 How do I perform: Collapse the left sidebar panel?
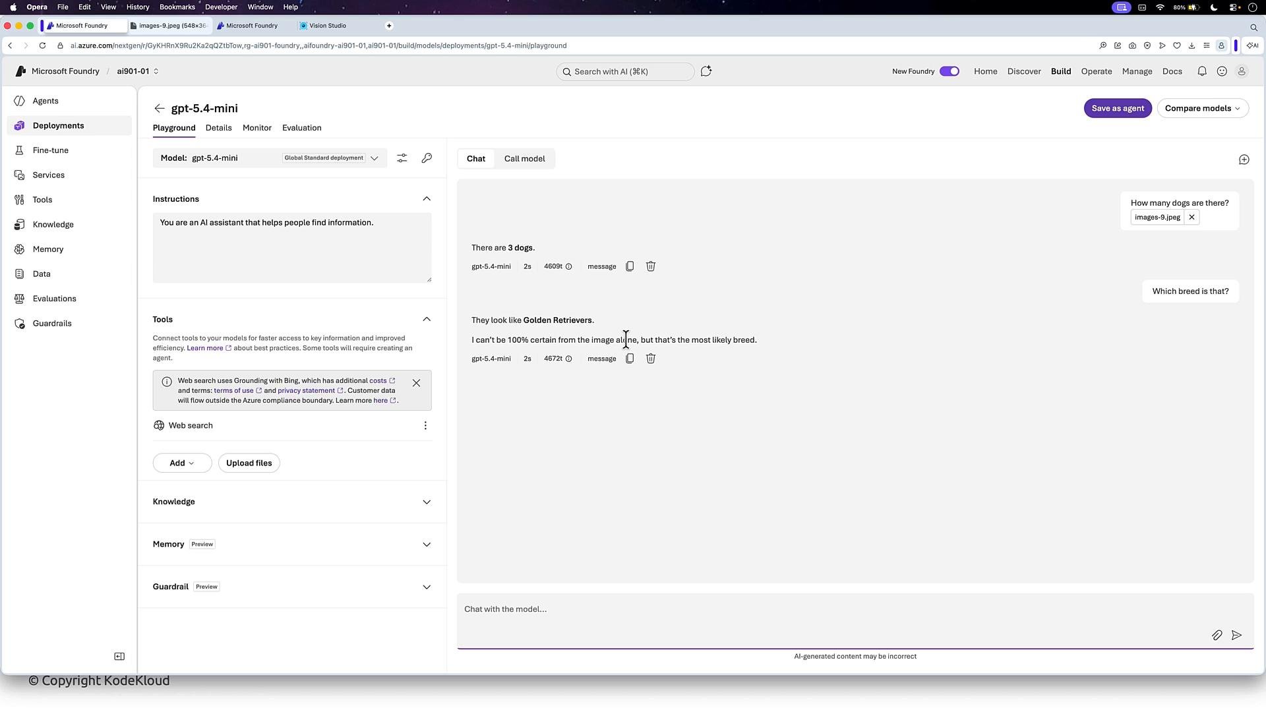(119, 657)
